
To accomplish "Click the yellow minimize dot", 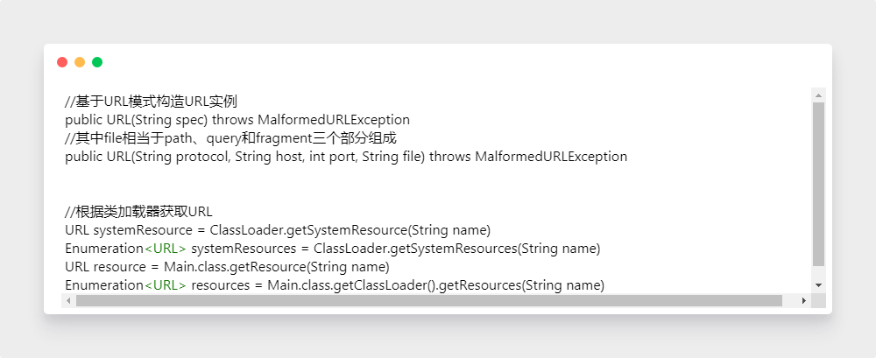I will 80,62.
